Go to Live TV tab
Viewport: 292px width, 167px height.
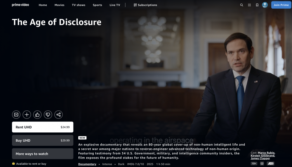pyautogui.click(x=115, y=5)
